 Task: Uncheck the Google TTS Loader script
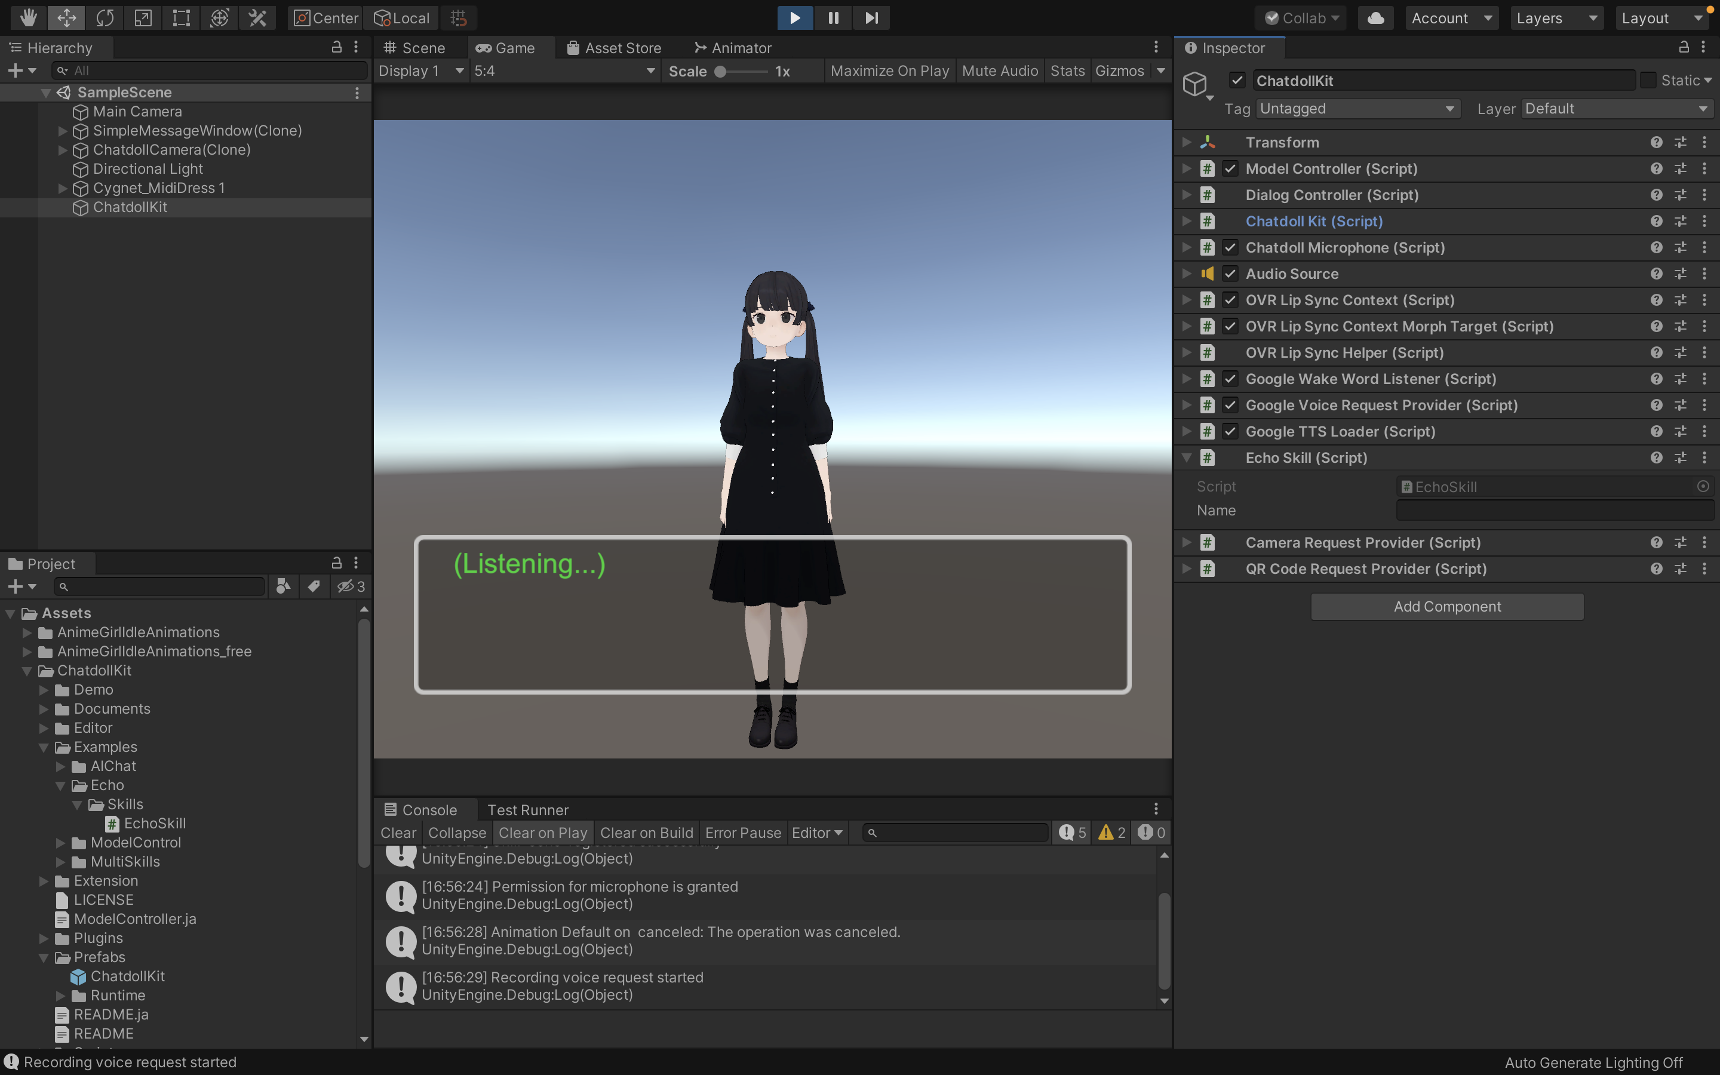[1230, 432]
